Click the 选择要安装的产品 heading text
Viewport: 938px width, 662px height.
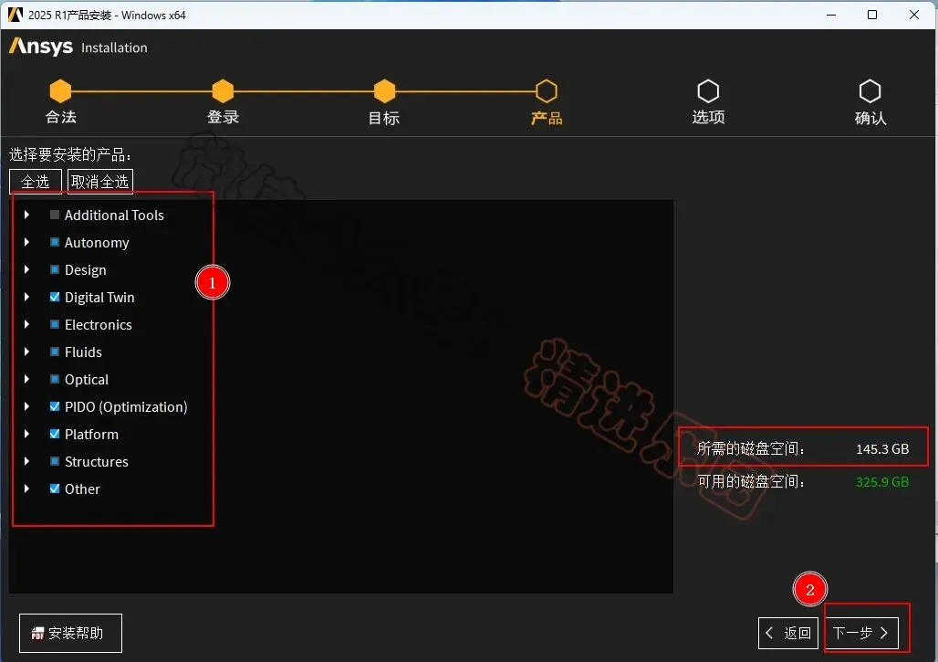pyautogui.click(x=70, y=154)
